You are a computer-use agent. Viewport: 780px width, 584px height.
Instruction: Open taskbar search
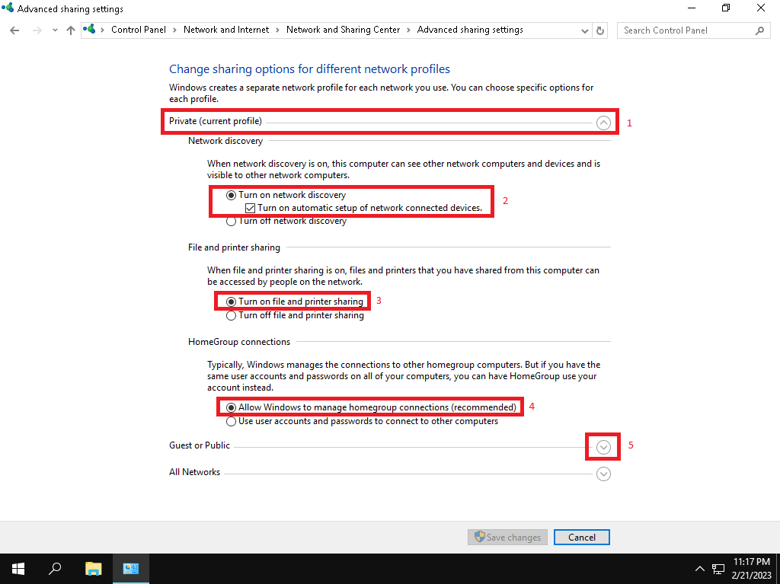(55, 568)
